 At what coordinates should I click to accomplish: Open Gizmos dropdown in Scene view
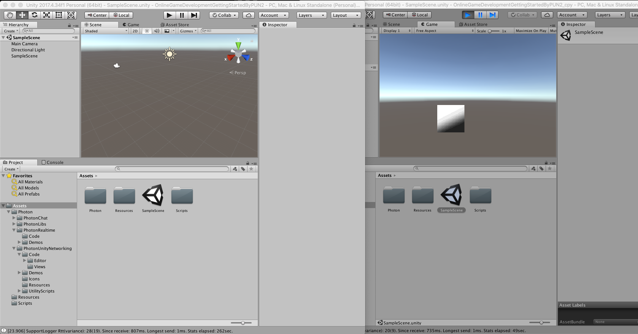188,31
